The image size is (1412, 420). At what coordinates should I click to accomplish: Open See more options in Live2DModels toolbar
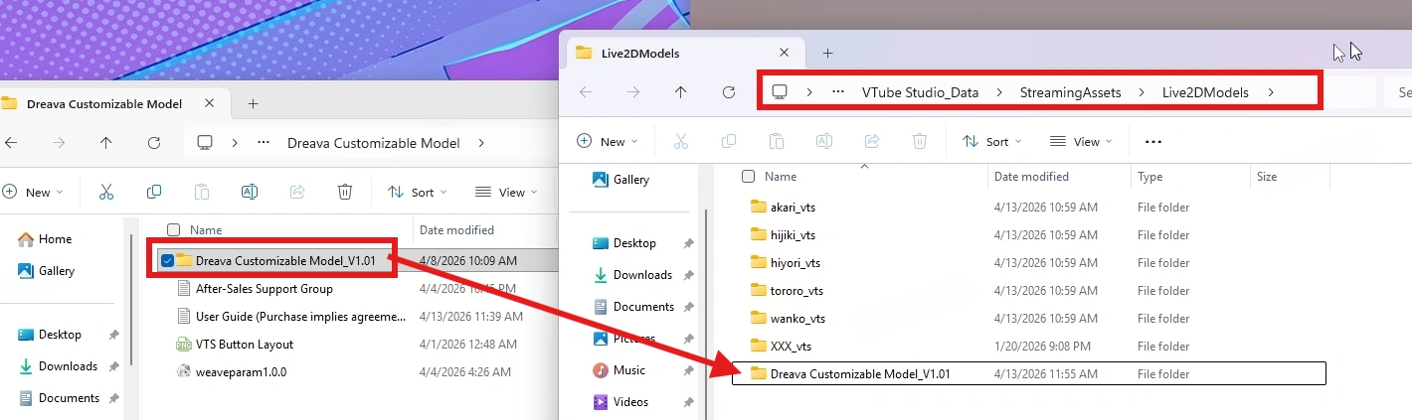[x=1153, y=142]
